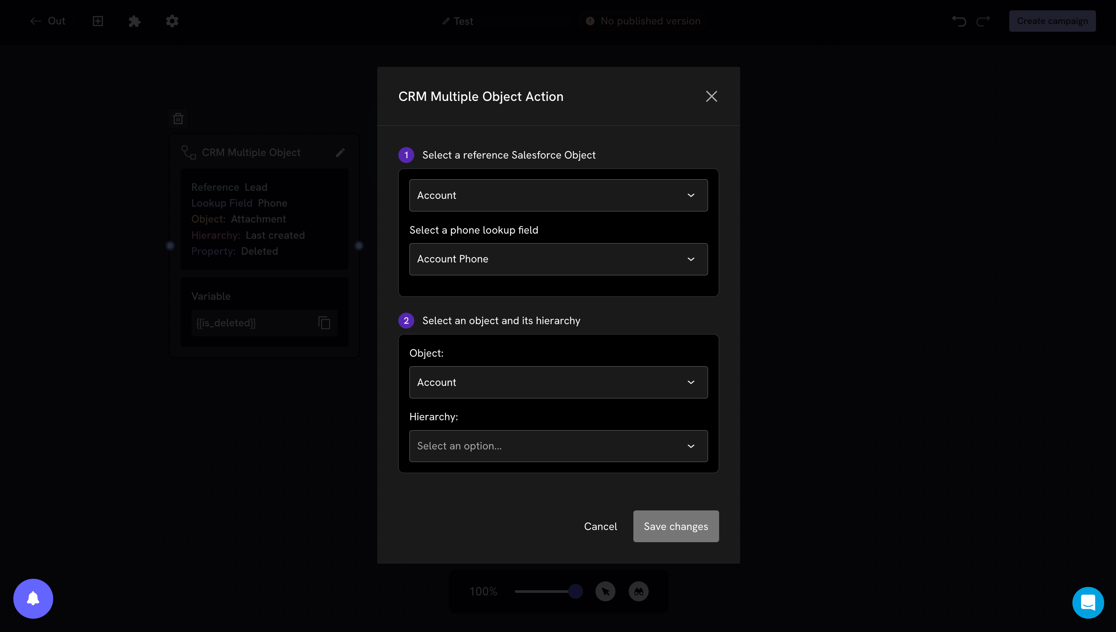
Task: Click the {{is_deleted}} variable field
Action: 264,323
